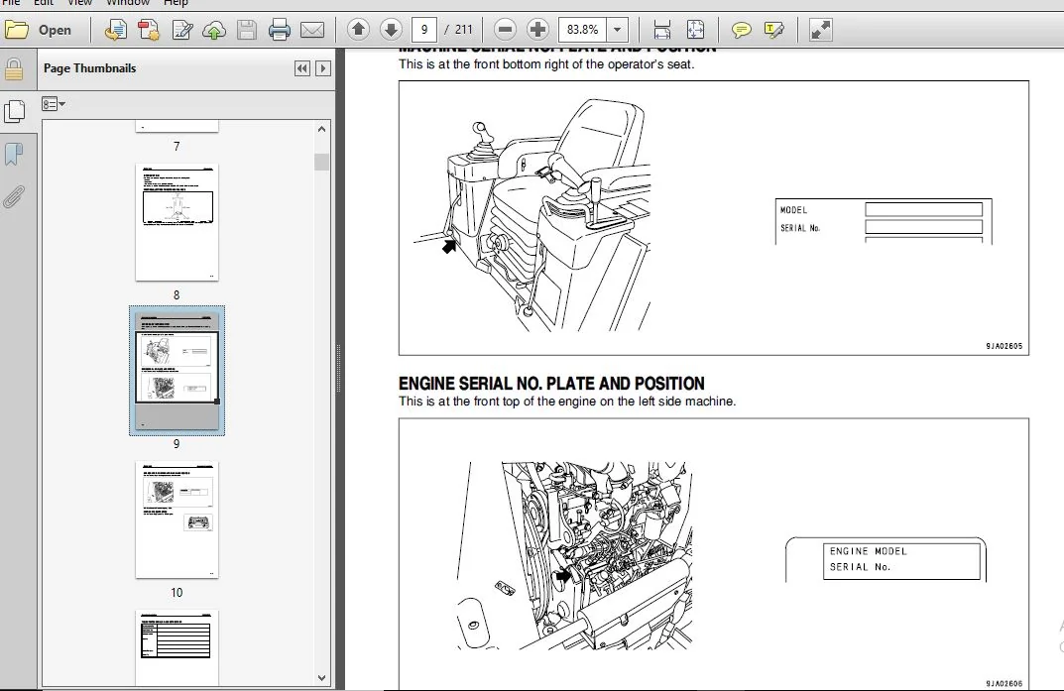This screenshot has height=691, width=1064.
Task: Open the File menu
Action: pyautogui.click(x=12, y=3)
